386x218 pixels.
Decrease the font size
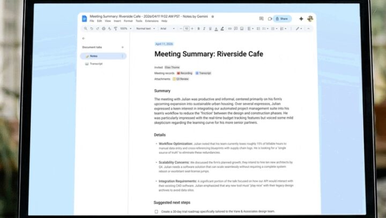click(x=181, y=29)
